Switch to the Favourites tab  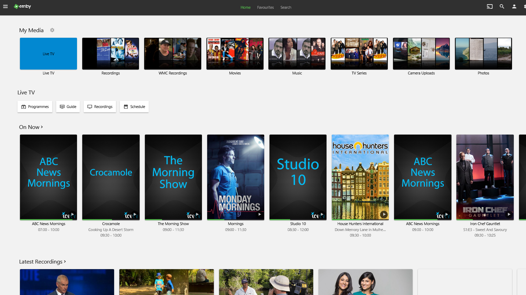[x=265, y=7]
